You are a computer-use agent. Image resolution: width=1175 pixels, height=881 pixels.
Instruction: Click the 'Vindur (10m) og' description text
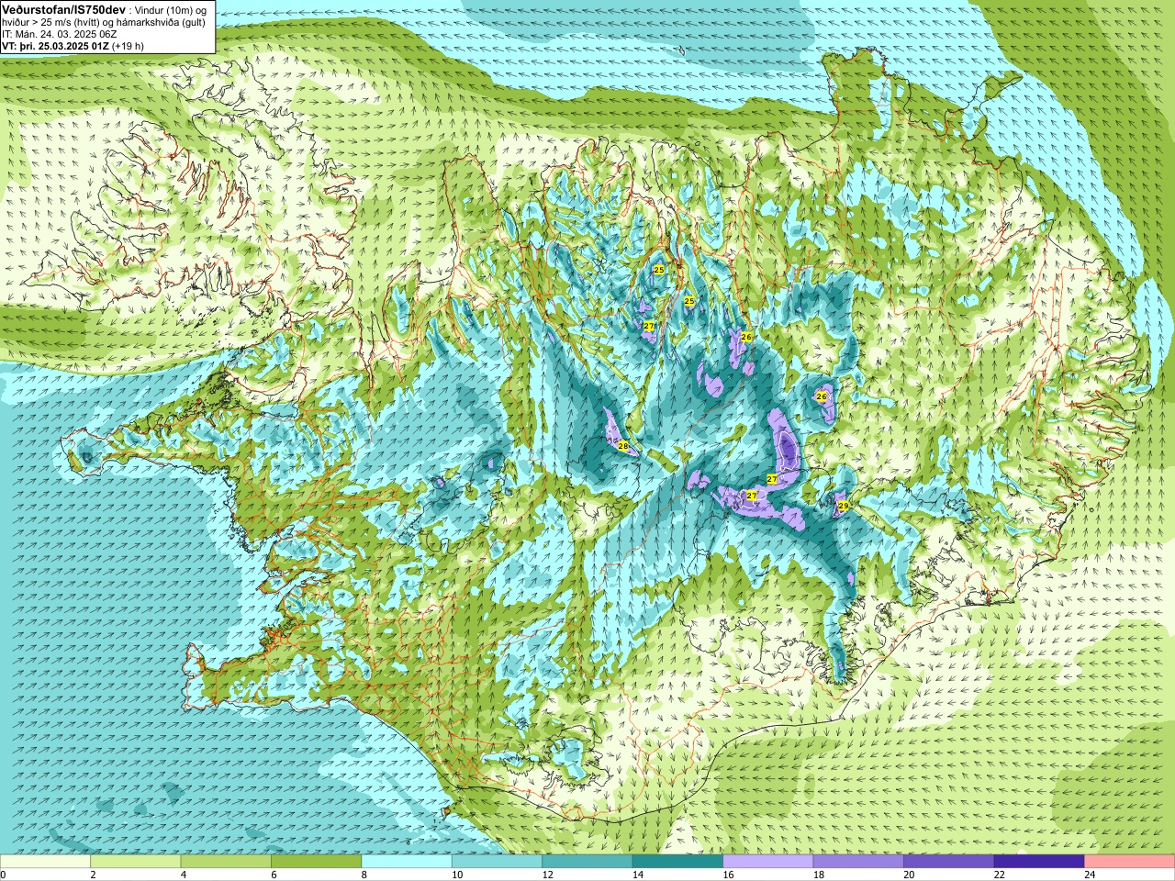tap(171, 10)
